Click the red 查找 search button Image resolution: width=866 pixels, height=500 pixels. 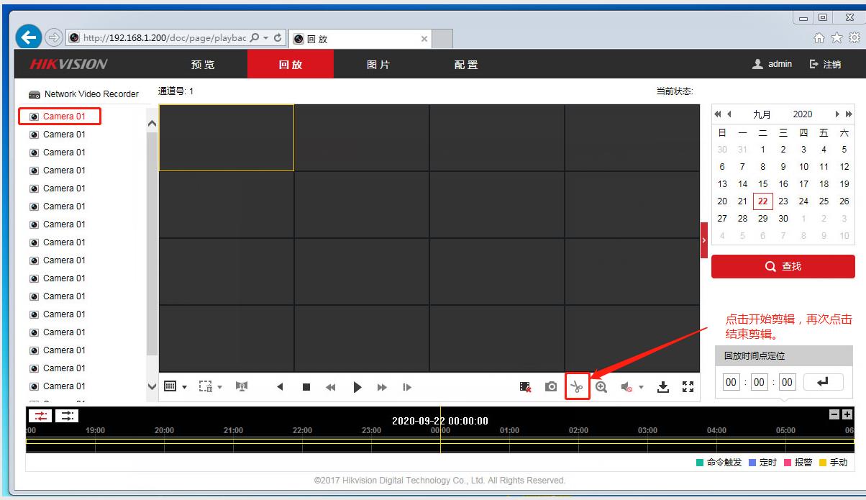pos(783,266)
